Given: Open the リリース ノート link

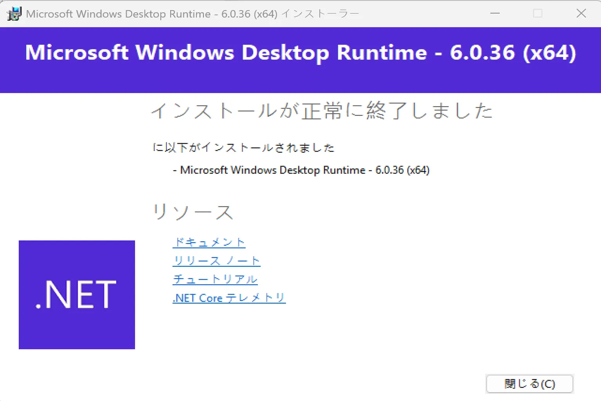Looking at the screenshot, I should [216, 261].
